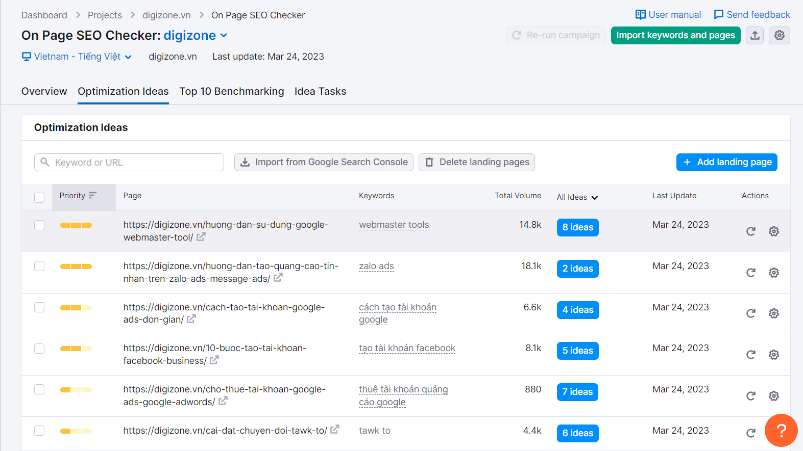Screen dimensions: 803x451
Task: Click the desktop device icon near Vietnam
Action: [27, 57]
